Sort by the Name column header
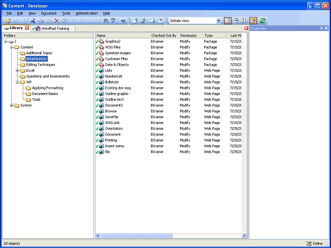This screenshot has width=331, height=248. [x=123, y=36]
